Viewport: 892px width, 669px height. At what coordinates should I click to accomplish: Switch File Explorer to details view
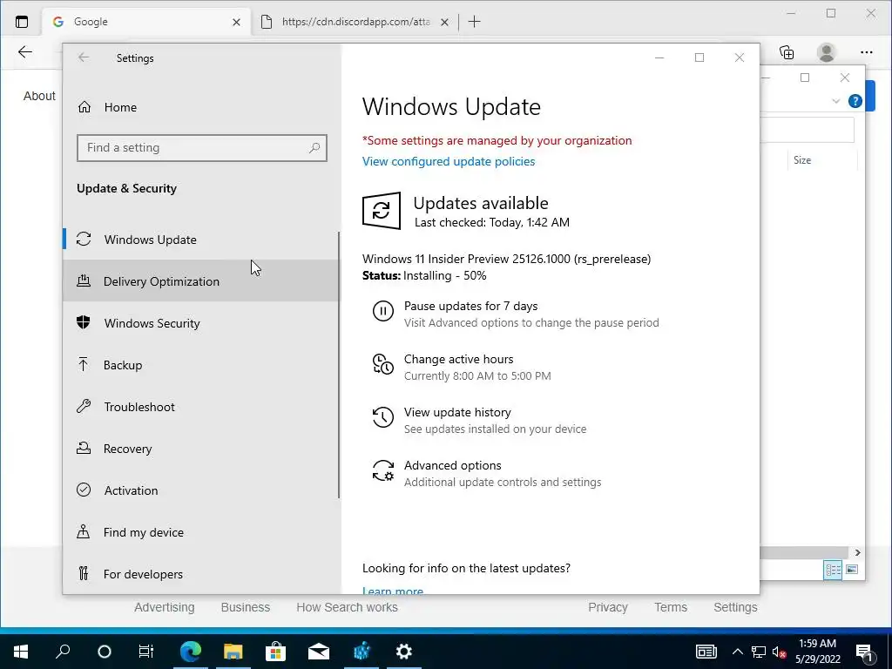point(833,570)
